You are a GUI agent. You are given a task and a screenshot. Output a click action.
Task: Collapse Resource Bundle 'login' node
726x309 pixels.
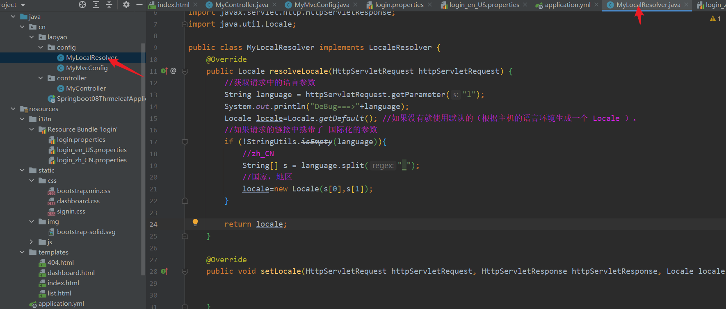(32, 129)
